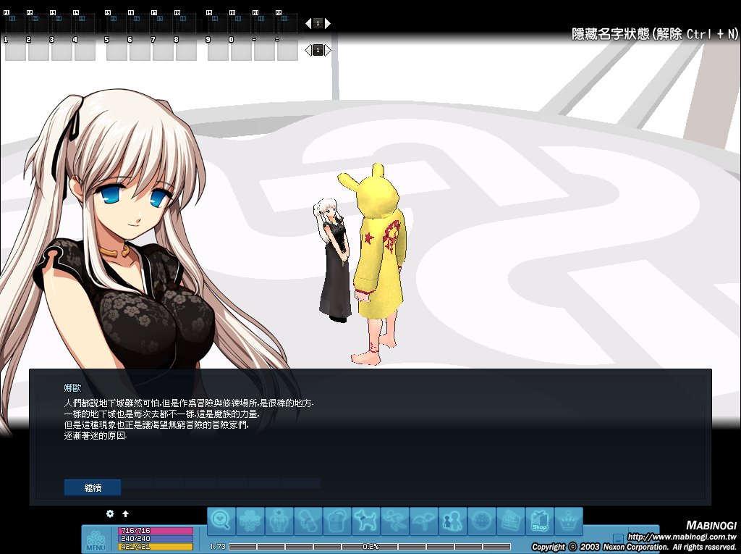741x554 pixels.
Task: Open the pet dog icon
Action: [x=366, y=521]
